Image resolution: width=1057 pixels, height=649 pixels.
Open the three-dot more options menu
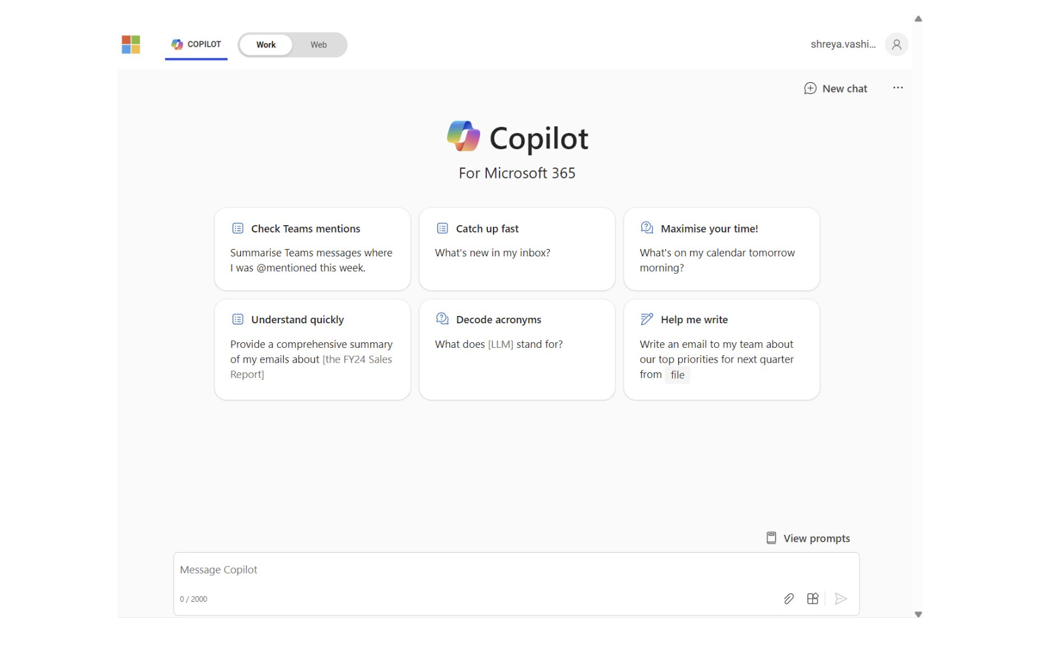tap(898, 88)
